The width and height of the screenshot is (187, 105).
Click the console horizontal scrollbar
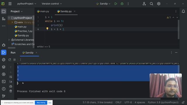(89, 99)
